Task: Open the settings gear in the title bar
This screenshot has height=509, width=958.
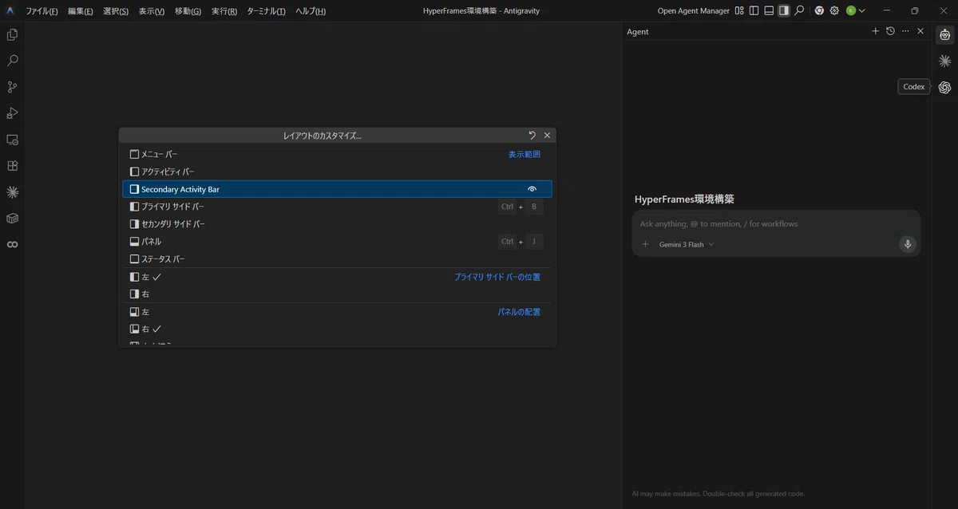Action: (x=834, y=11)
